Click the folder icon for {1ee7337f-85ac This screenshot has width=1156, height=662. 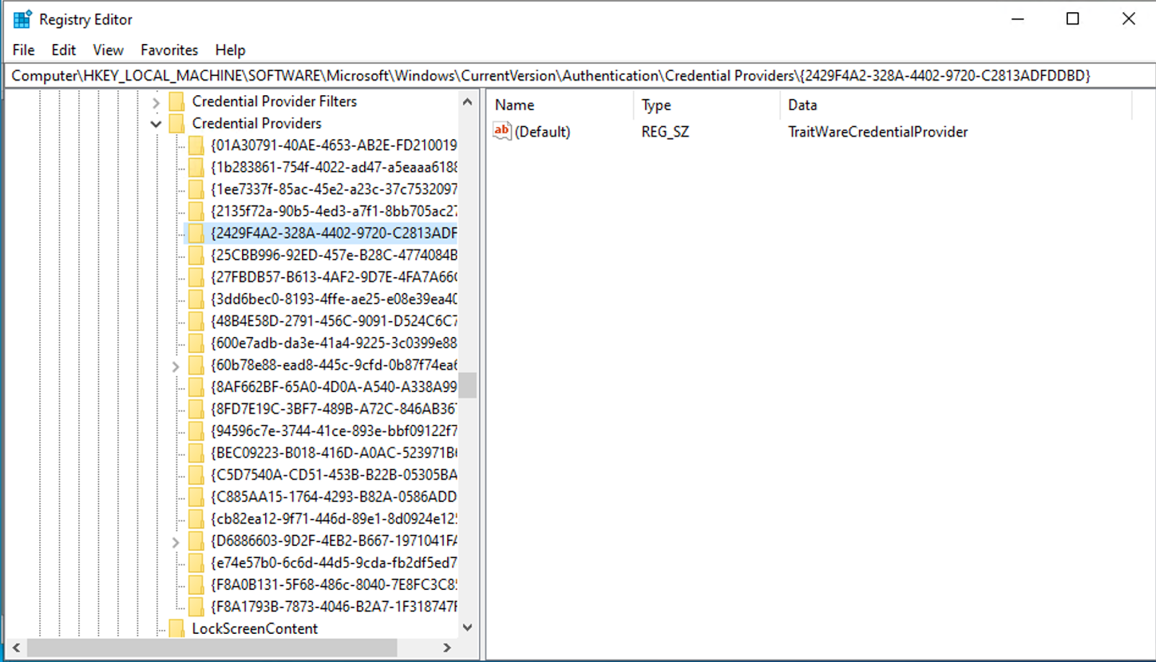[196, 190]
